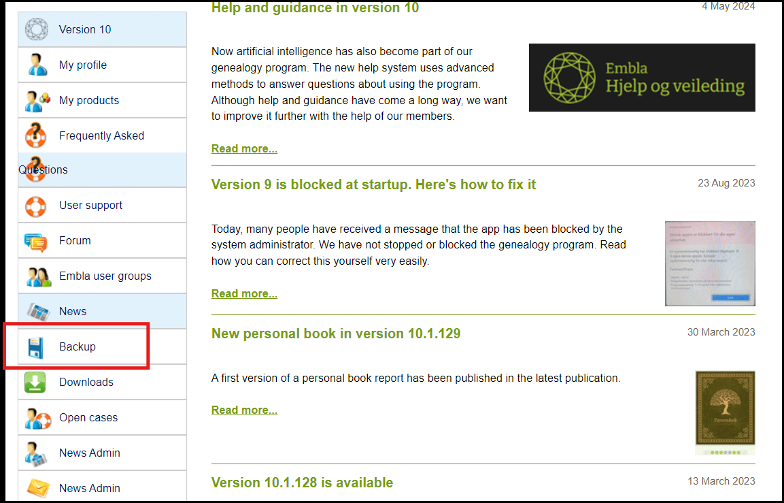The width and height of the screenshot is (784, 503).
Task: Click the News newspaper icon
Action: (x=37, y=312)
